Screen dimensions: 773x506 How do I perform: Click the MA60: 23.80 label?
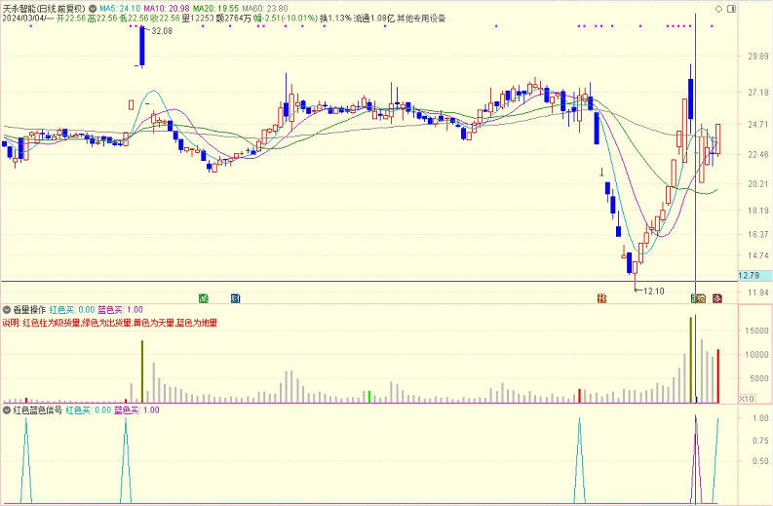265,9
